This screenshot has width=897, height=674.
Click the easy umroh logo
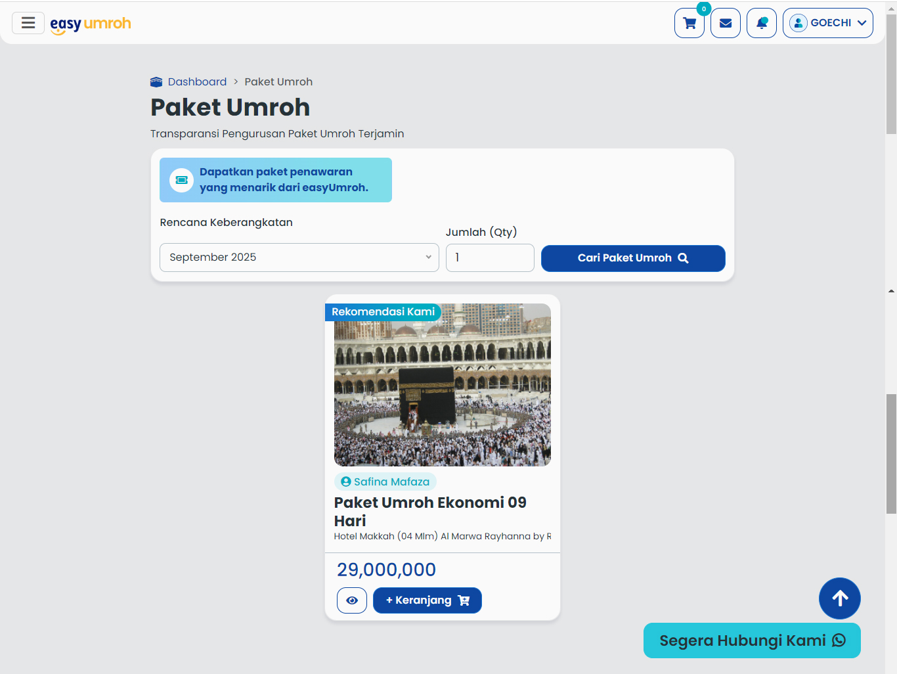(91, 24)
